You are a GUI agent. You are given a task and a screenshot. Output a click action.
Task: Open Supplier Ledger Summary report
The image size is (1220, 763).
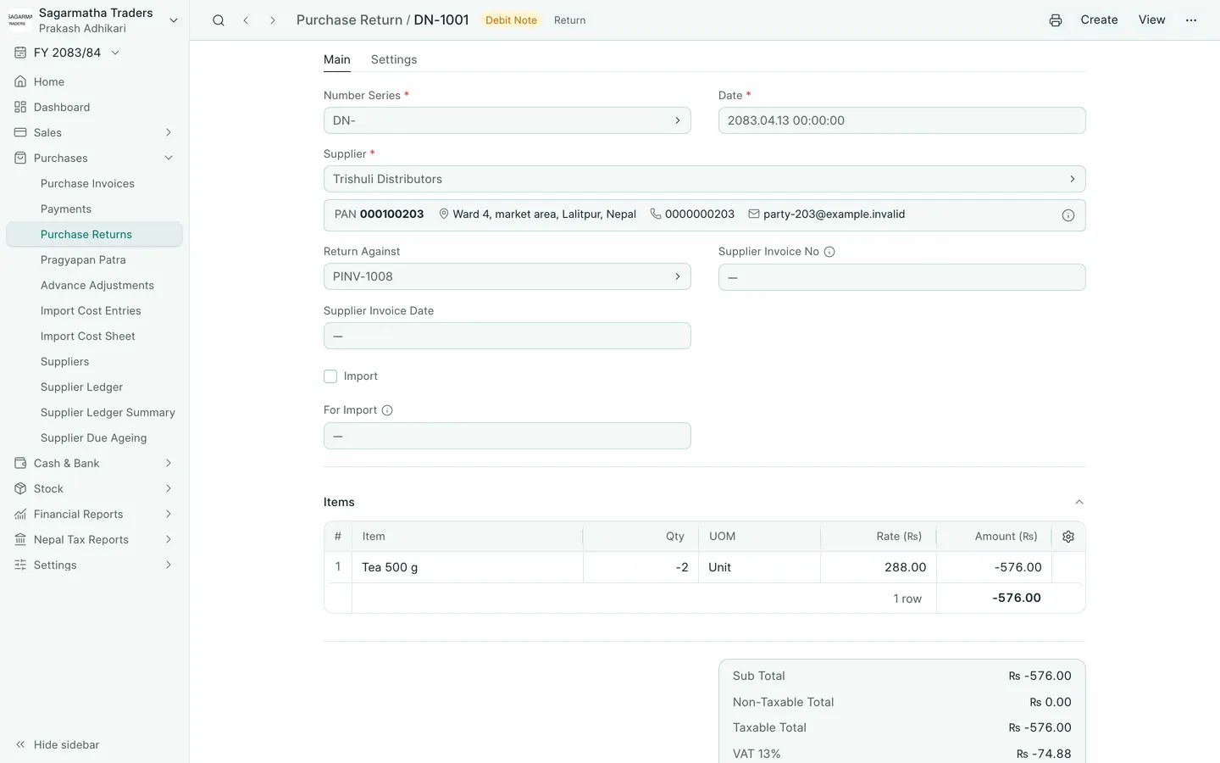(x=94, y=413)
